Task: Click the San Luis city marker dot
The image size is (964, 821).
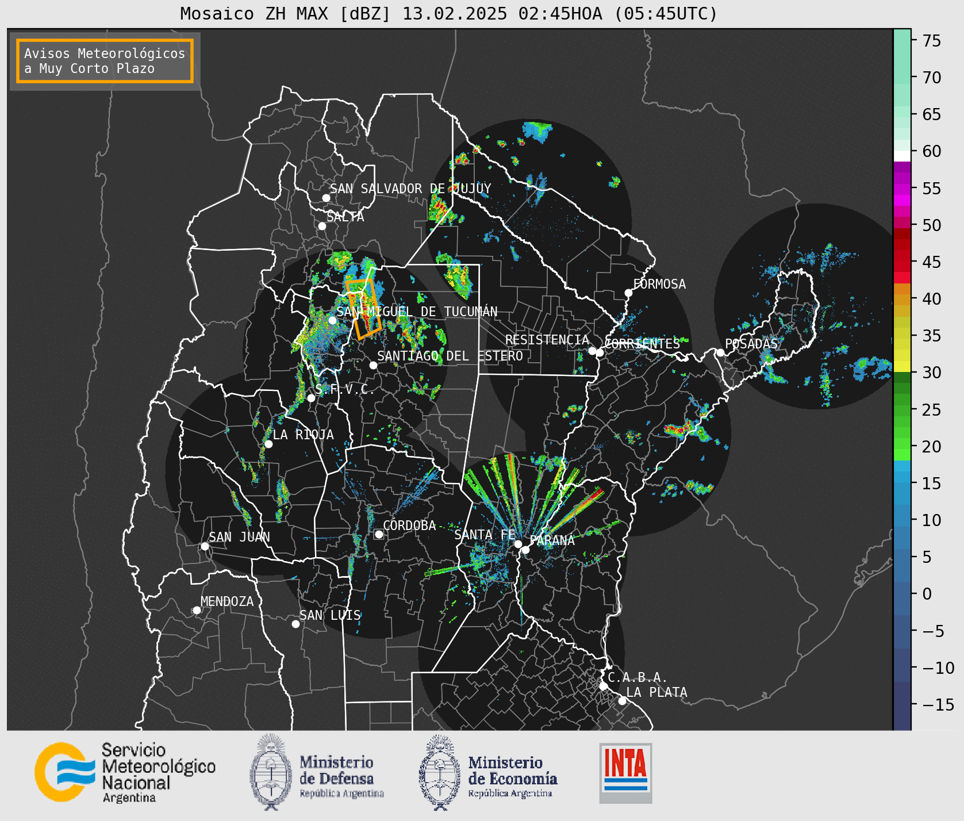Action: 295,624
